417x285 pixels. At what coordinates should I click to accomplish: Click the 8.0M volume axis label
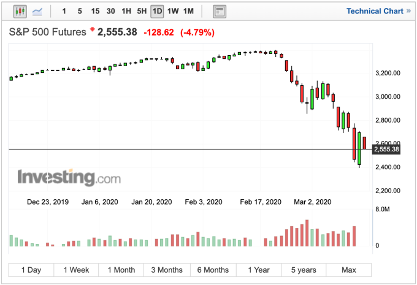coord(383,209)
